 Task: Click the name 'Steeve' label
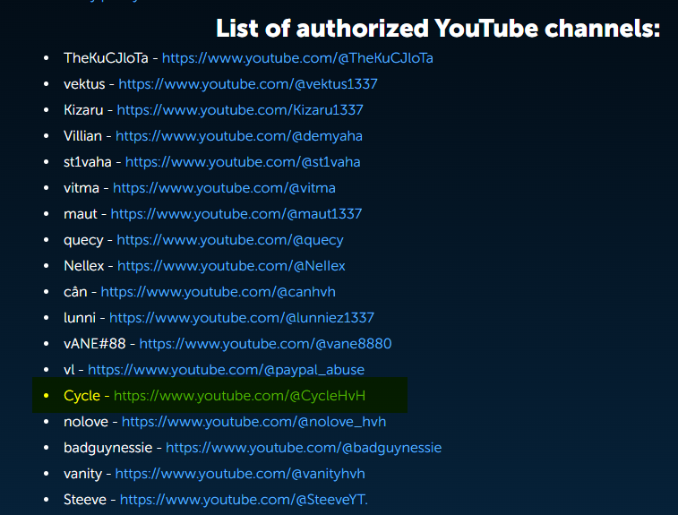(x=85, y=500)
